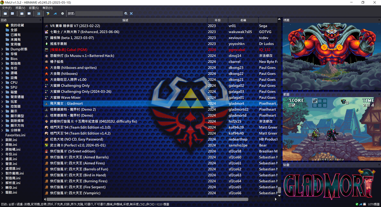Expand the 刷新.ini entry
Image resolution: width=381 pixels, height=207 pixels.
(2, 140)
